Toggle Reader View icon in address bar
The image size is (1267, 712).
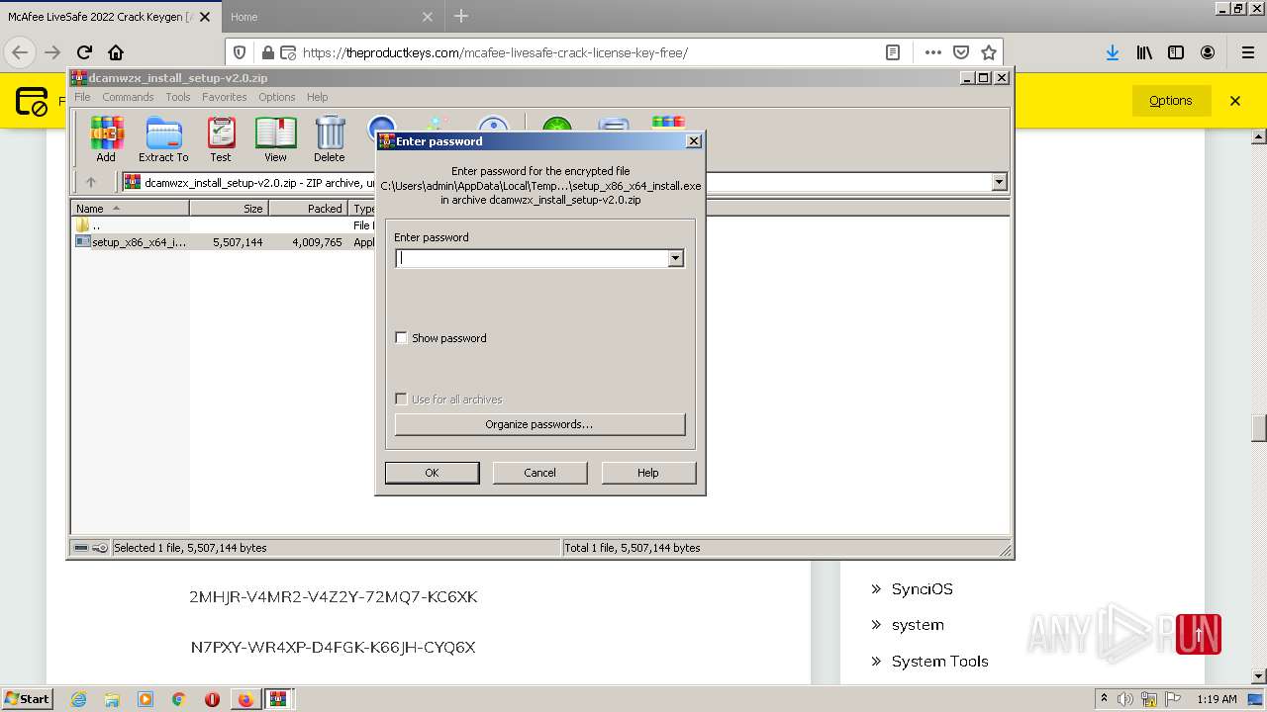(893, 52)
